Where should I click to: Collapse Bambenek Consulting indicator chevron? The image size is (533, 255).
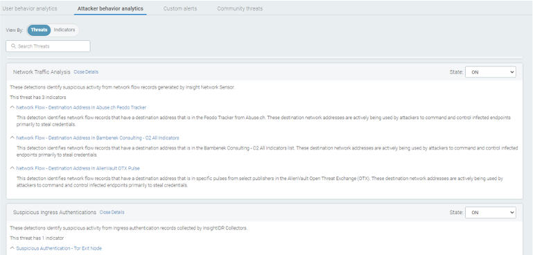tap(12, 138)
